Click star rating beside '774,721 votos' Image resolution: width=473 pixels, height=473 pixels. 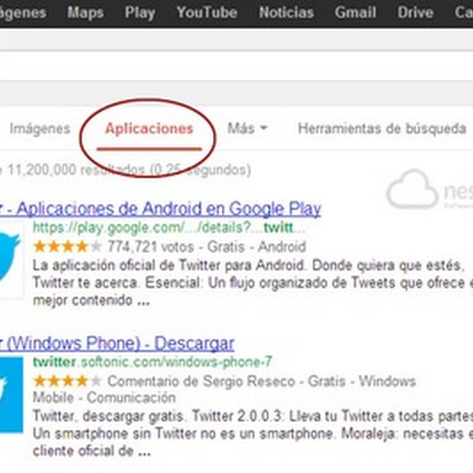coord(67,247)
